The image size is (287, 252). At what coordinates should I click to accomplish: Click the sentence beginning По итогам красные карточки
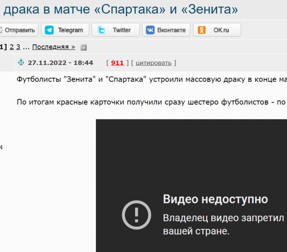pyautogui.click(x=152, y=102)
